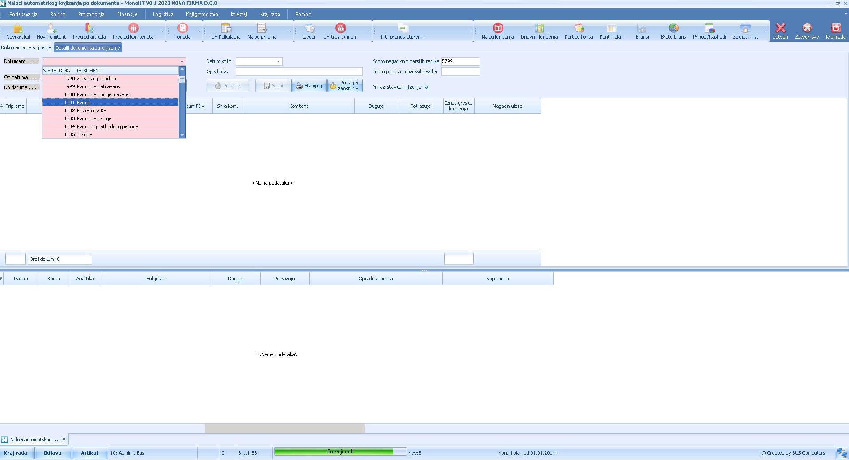Click the Odjava button in status bar
Image resolution: width=849 pixels, height=460 pixels.
click(x=52, y=453)
